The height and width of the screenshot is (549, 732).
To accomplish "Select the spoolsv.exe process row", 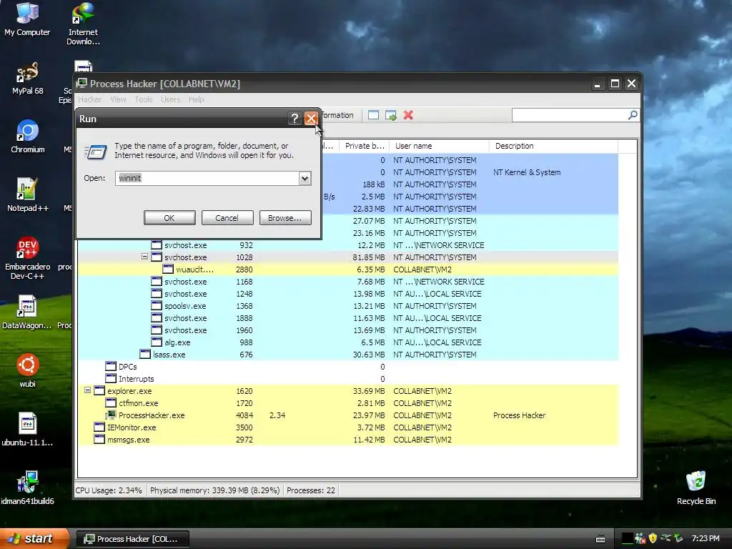I will (348, 306).
